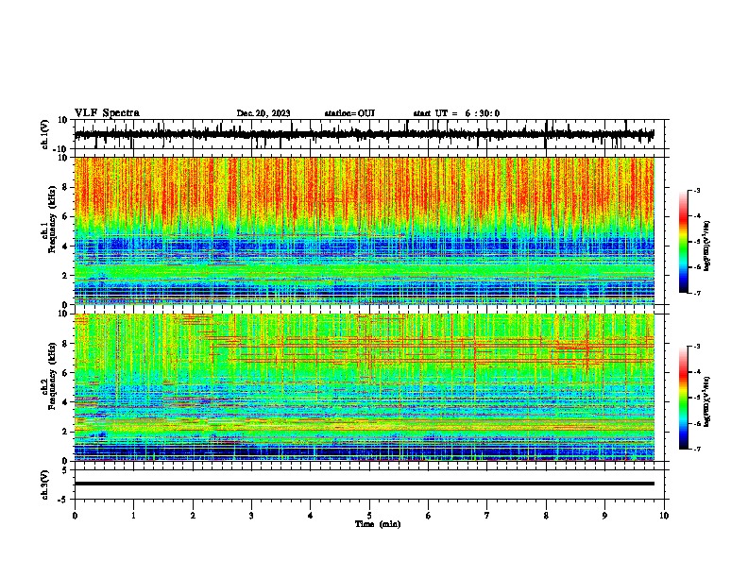Click the 6 kHz tick on ch.2 frequency axis
Image resolution: width=748 pixels, height=578 pixels.
[x=65, y=373]
